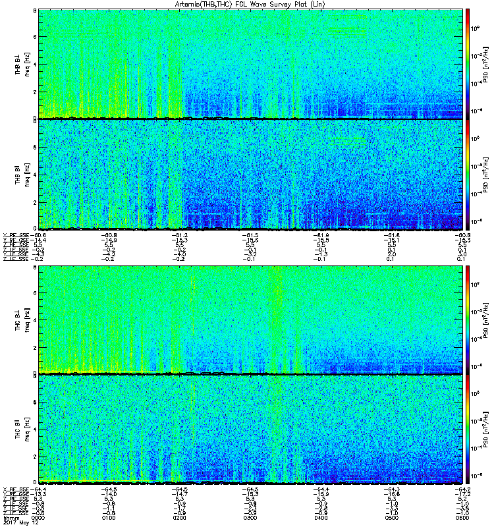Click the '0000' time tick label
The width and height of the screenshot is (494, 527).
click(38, 518)
